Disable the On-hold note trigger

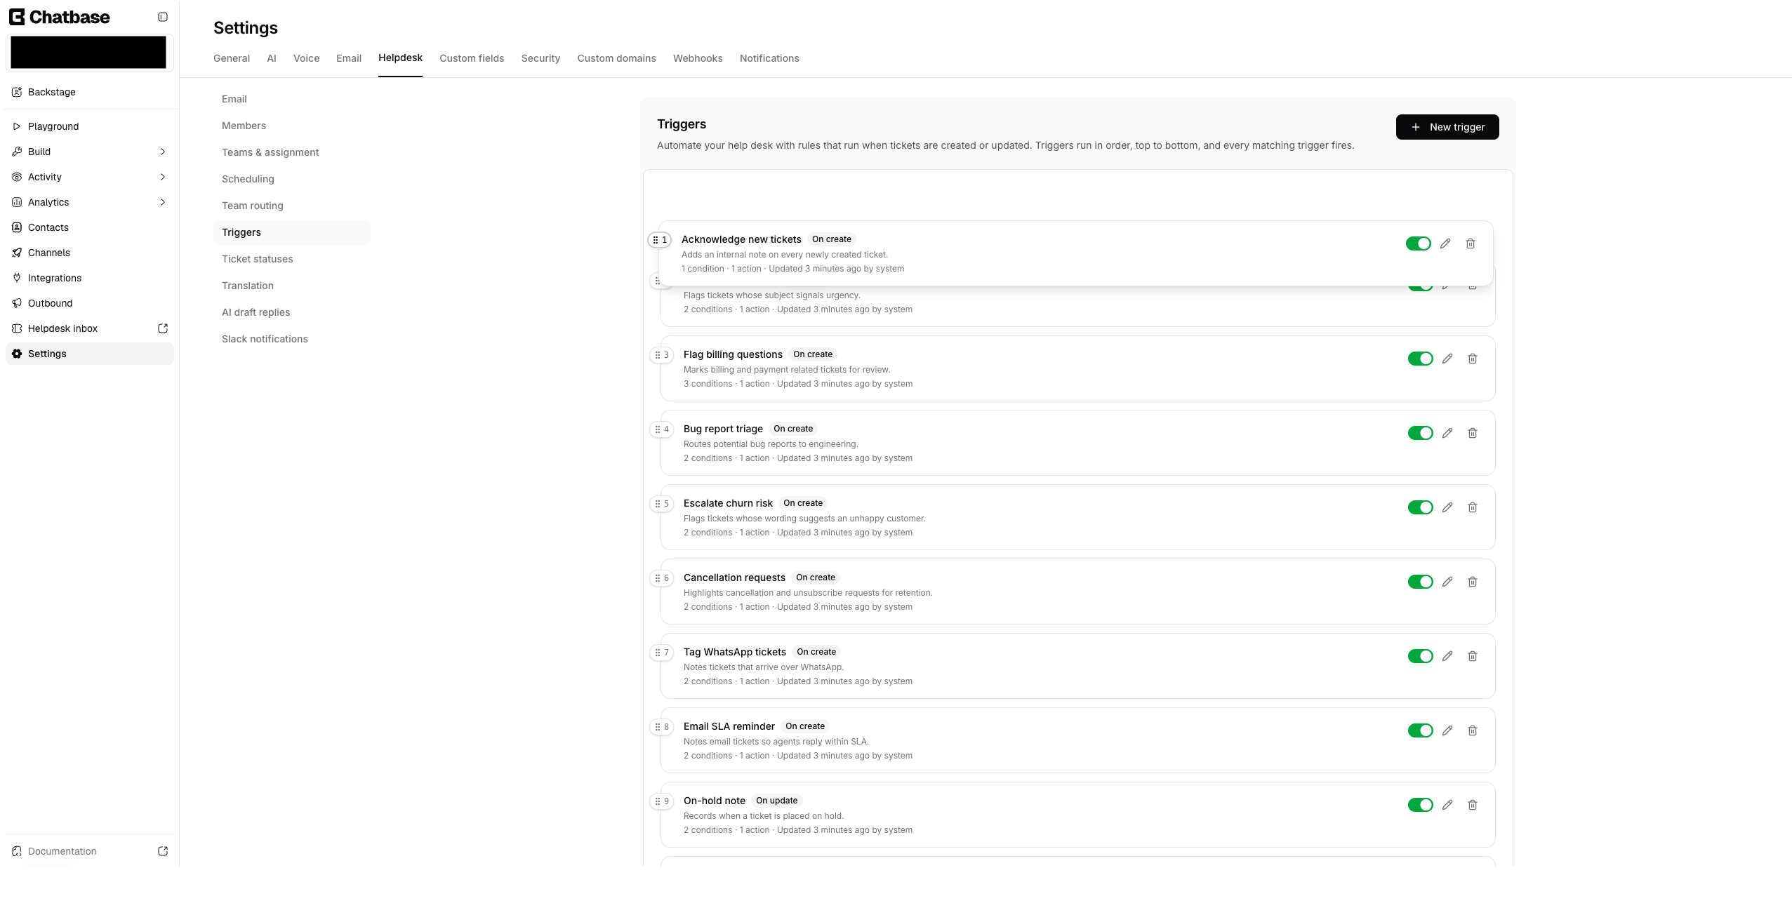pos(1420,805)
